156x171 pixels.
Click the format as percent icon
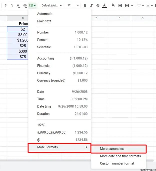(x=12, y=5)
